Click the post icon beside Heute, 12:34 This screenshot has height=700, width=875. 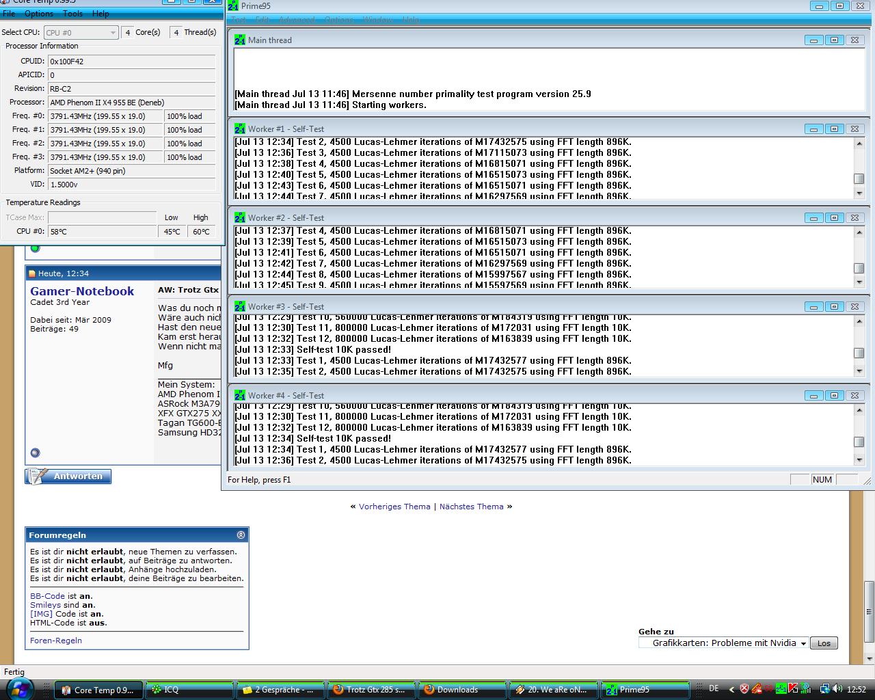pyautogui.click(x=32, y=273)
